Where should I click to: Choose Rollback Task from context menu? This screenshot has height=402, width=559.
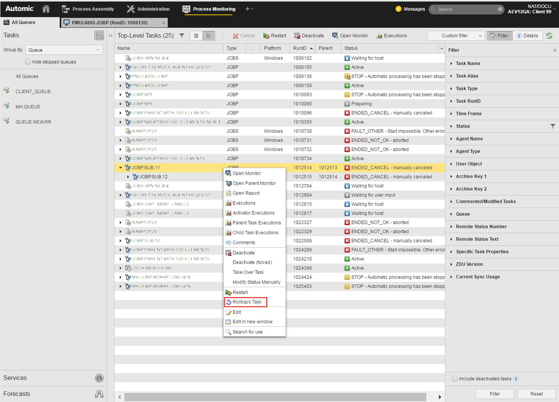point(247,302)
